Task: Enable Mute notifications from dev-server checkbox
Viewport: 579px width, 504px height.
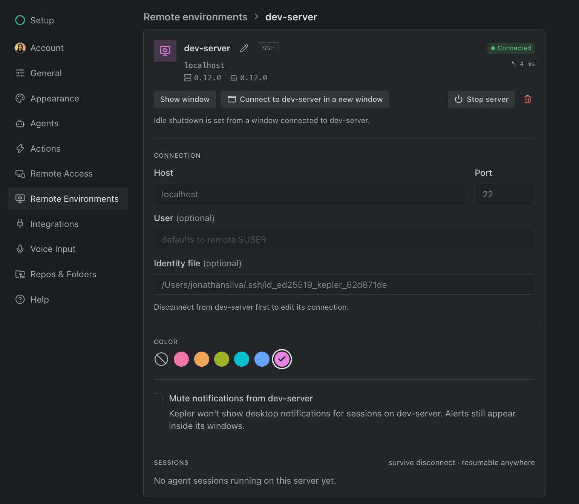Action: click(x=158, y=398)
